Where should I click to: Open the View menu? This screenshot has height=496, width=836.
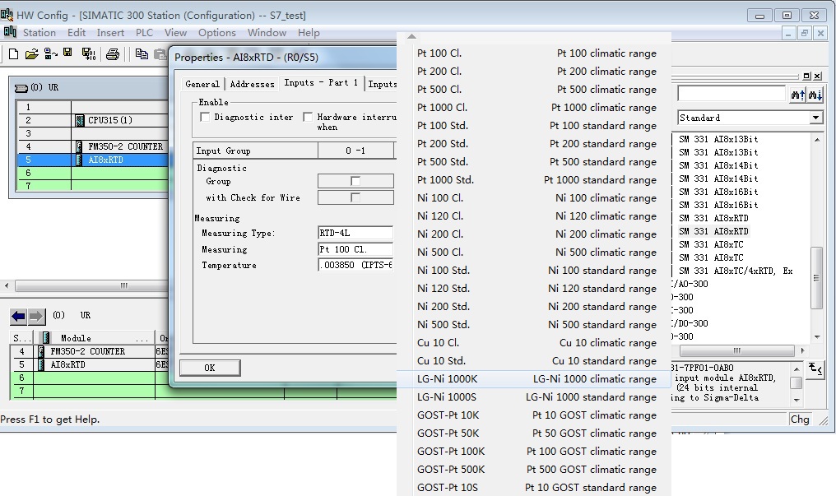click(x=175, y=33)
